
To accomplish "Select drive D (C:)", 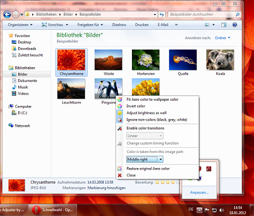I will click(x=19, y=113).
